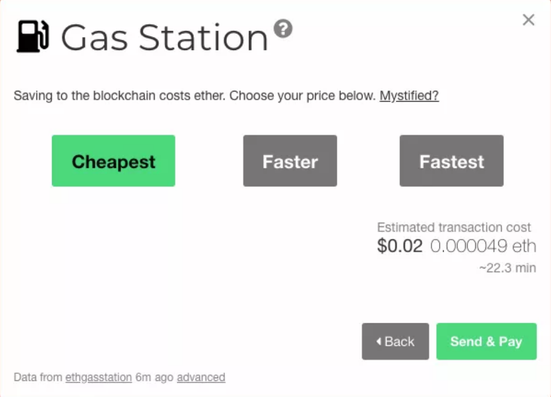Image resolution: width=551 pixels, height=397 pixels.
Task: Go back with the Back button
Action: pos(395,341)
